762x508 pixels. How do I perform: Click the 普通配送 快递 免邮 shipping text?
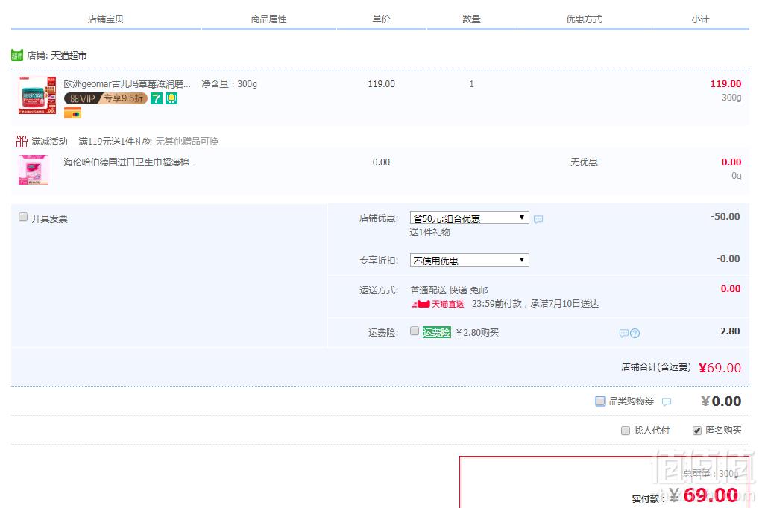click(449, 290)
